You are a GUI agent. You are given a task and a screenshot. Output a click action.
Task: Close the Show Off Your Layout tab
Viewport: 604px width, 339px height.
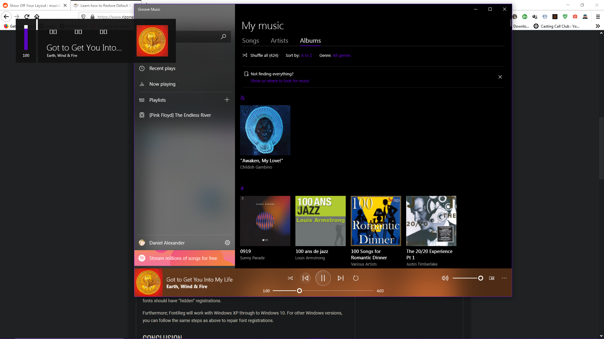(65, 5)
